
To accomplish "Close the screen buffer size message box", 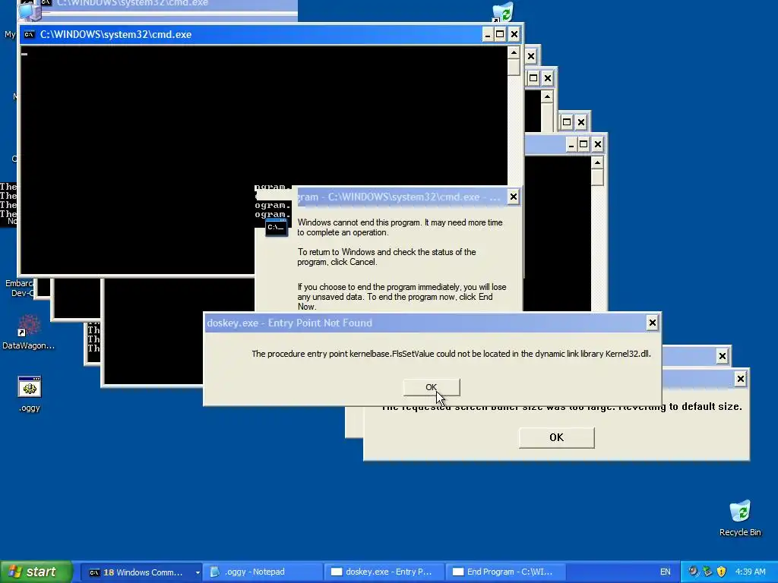I will [x=740, y=380].
